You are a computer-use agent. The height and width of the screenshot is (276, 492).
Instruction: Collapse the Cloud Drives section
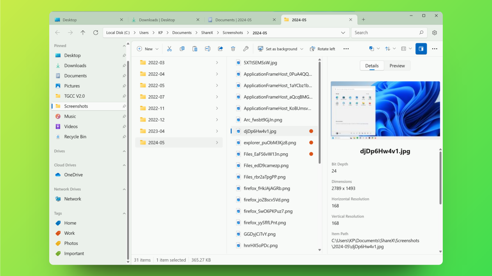124,165
